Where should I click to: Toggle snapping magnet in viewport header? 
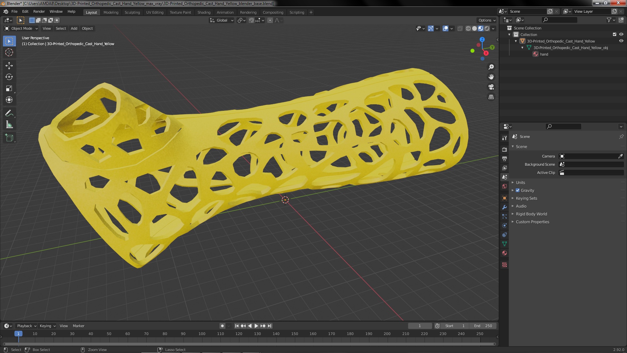pyautogui.click(x=251, y=20)
